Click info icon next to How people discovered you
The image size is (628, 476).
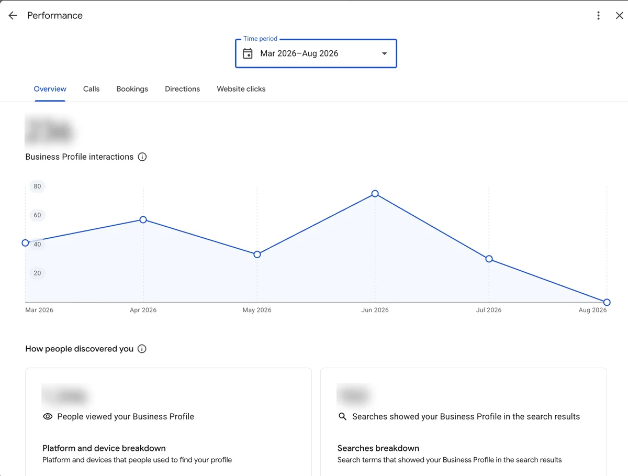coord(142,349)
